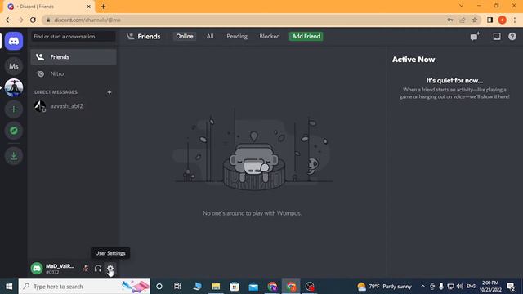523x294 pixels.
Task: Add a server with plus icon
Action: point(14,109)
